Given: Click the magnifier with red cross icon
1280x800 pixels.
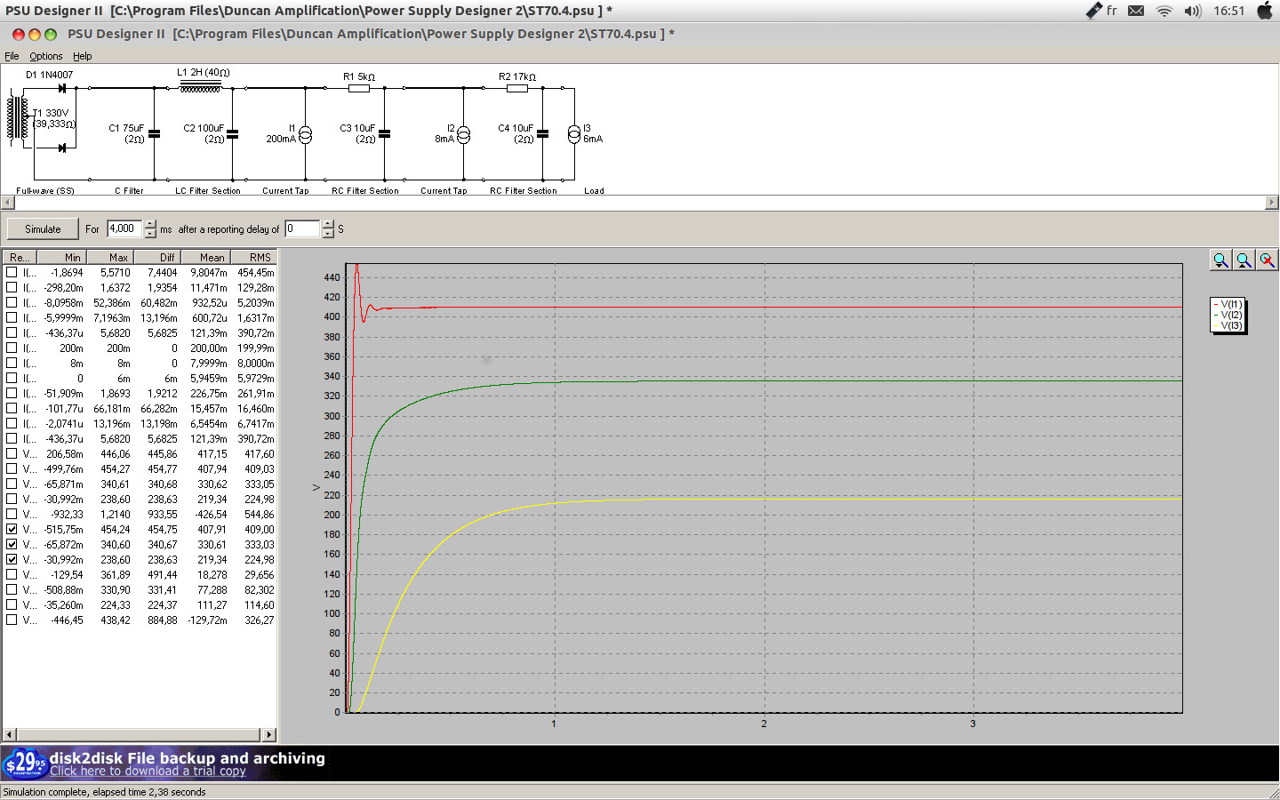Looking at the screenshot, I should pos(1268,260).
